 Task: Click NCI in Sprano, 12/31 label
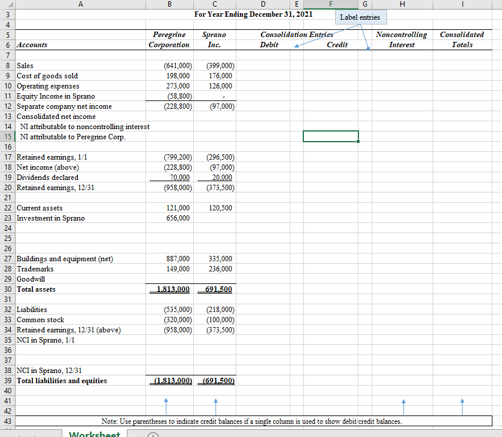(x=49, y=371)
